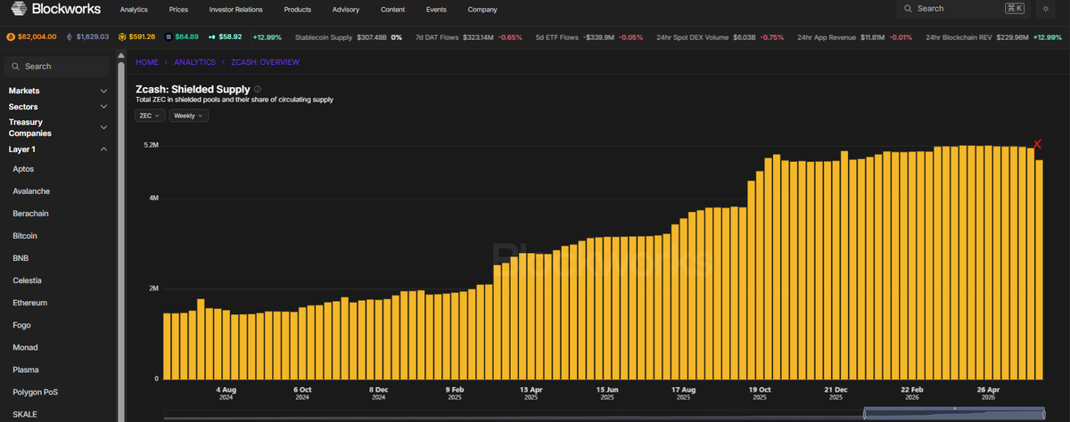Click the 5d ETF Flows stat
The image size is (1070, 422).
coord(589,37)
